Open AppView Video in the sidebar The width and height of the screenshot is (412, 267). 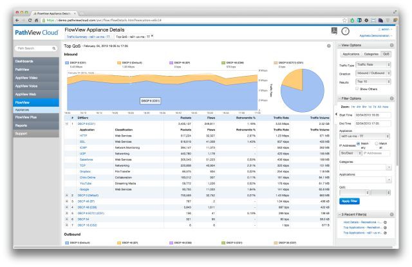click(x=36, y=78)
